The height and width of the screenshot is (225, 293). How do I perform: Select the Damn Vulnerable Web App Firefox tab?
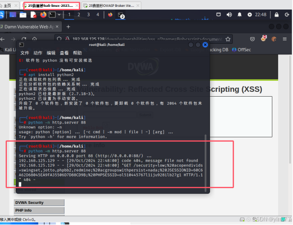(30, 27)
